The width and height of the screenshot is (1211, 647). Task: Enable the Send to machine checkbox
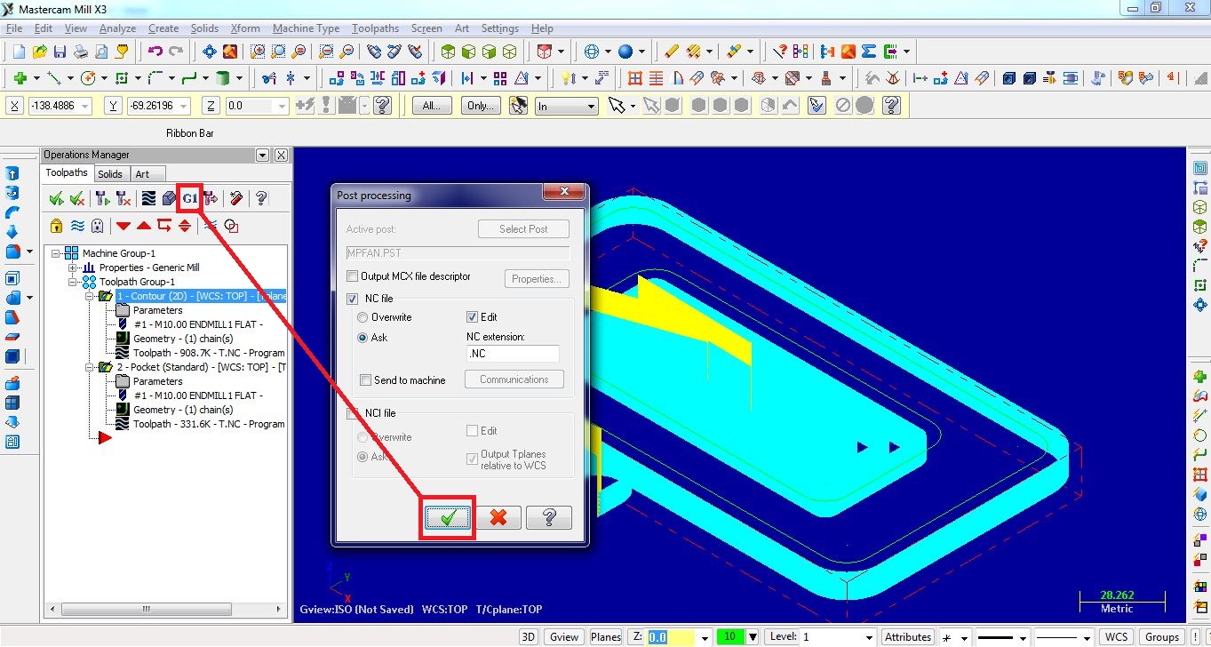(x=365, y=380)
